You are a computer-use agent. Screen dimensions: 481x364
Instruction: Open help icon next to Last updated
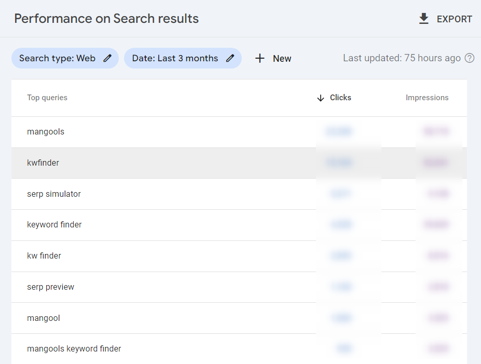[470, 58]
